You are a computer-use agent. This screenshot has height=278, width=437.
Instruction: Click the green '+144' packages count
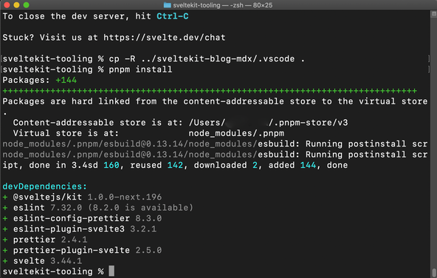(x=66, y=80)
